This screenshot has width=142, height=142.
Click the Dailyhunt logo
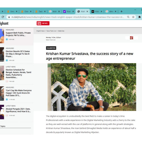click(4, 23)
